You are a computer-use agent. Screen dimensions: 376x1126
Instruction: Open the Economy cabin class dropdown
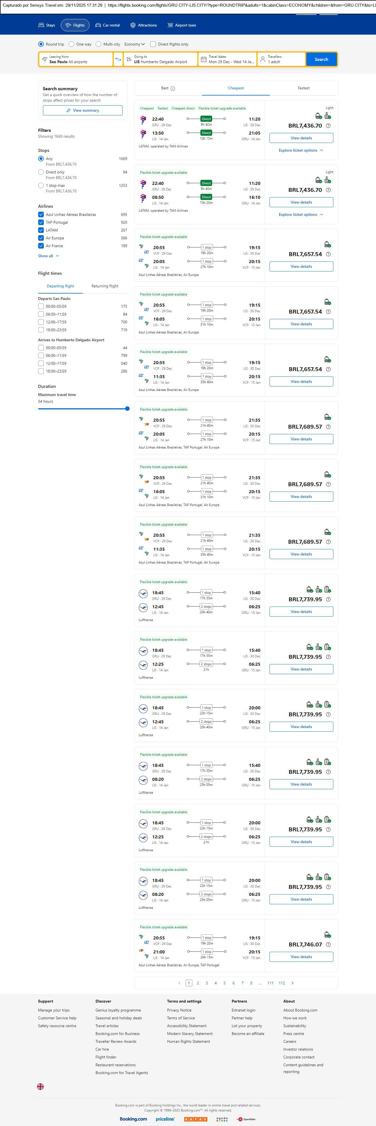point(134,44)
